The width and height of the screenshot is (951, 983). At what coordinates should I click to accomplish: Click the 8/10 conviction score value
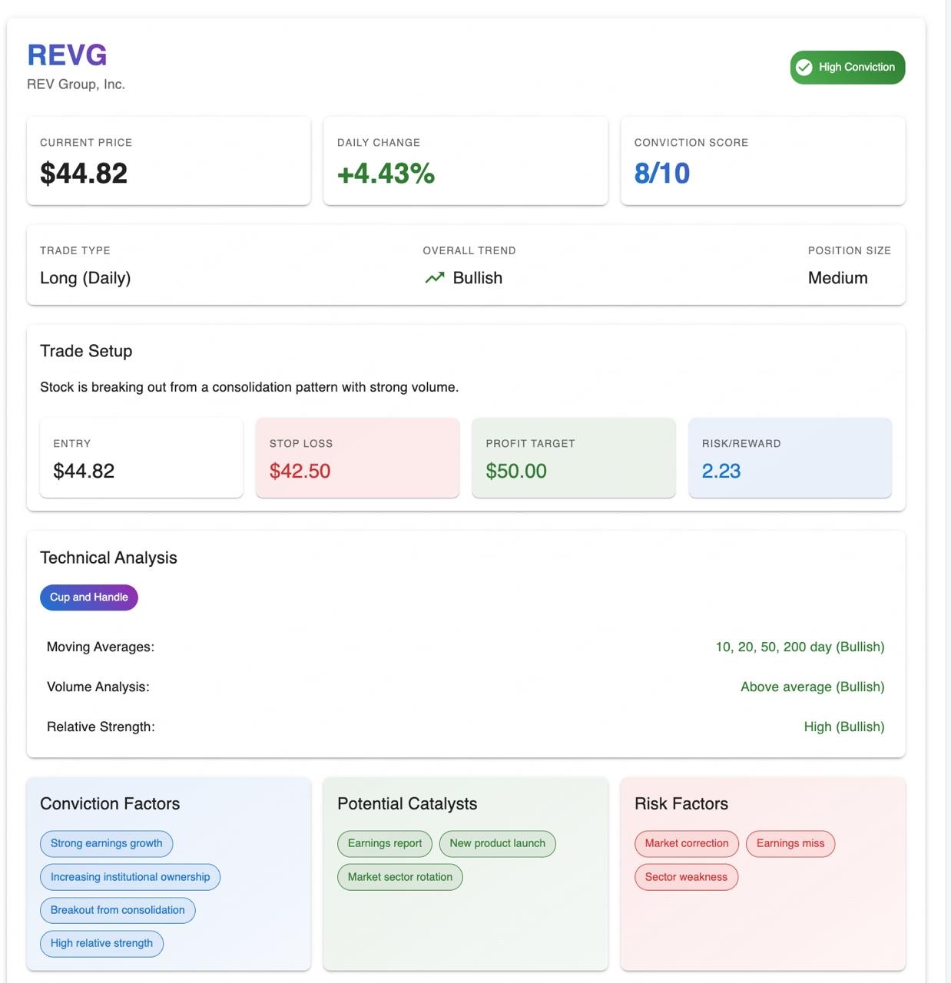tap(662, 174)
